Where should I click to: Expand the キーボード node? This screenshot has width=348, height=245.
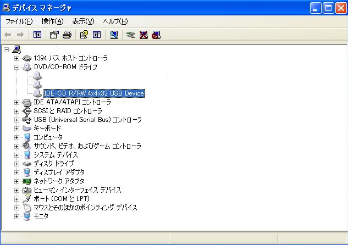point(16,129)
